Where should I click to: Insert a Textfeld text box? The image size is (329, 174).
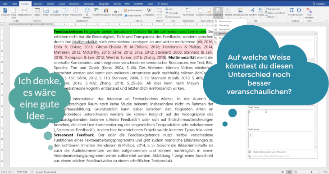pyautogui.click(x=228, y=12)
